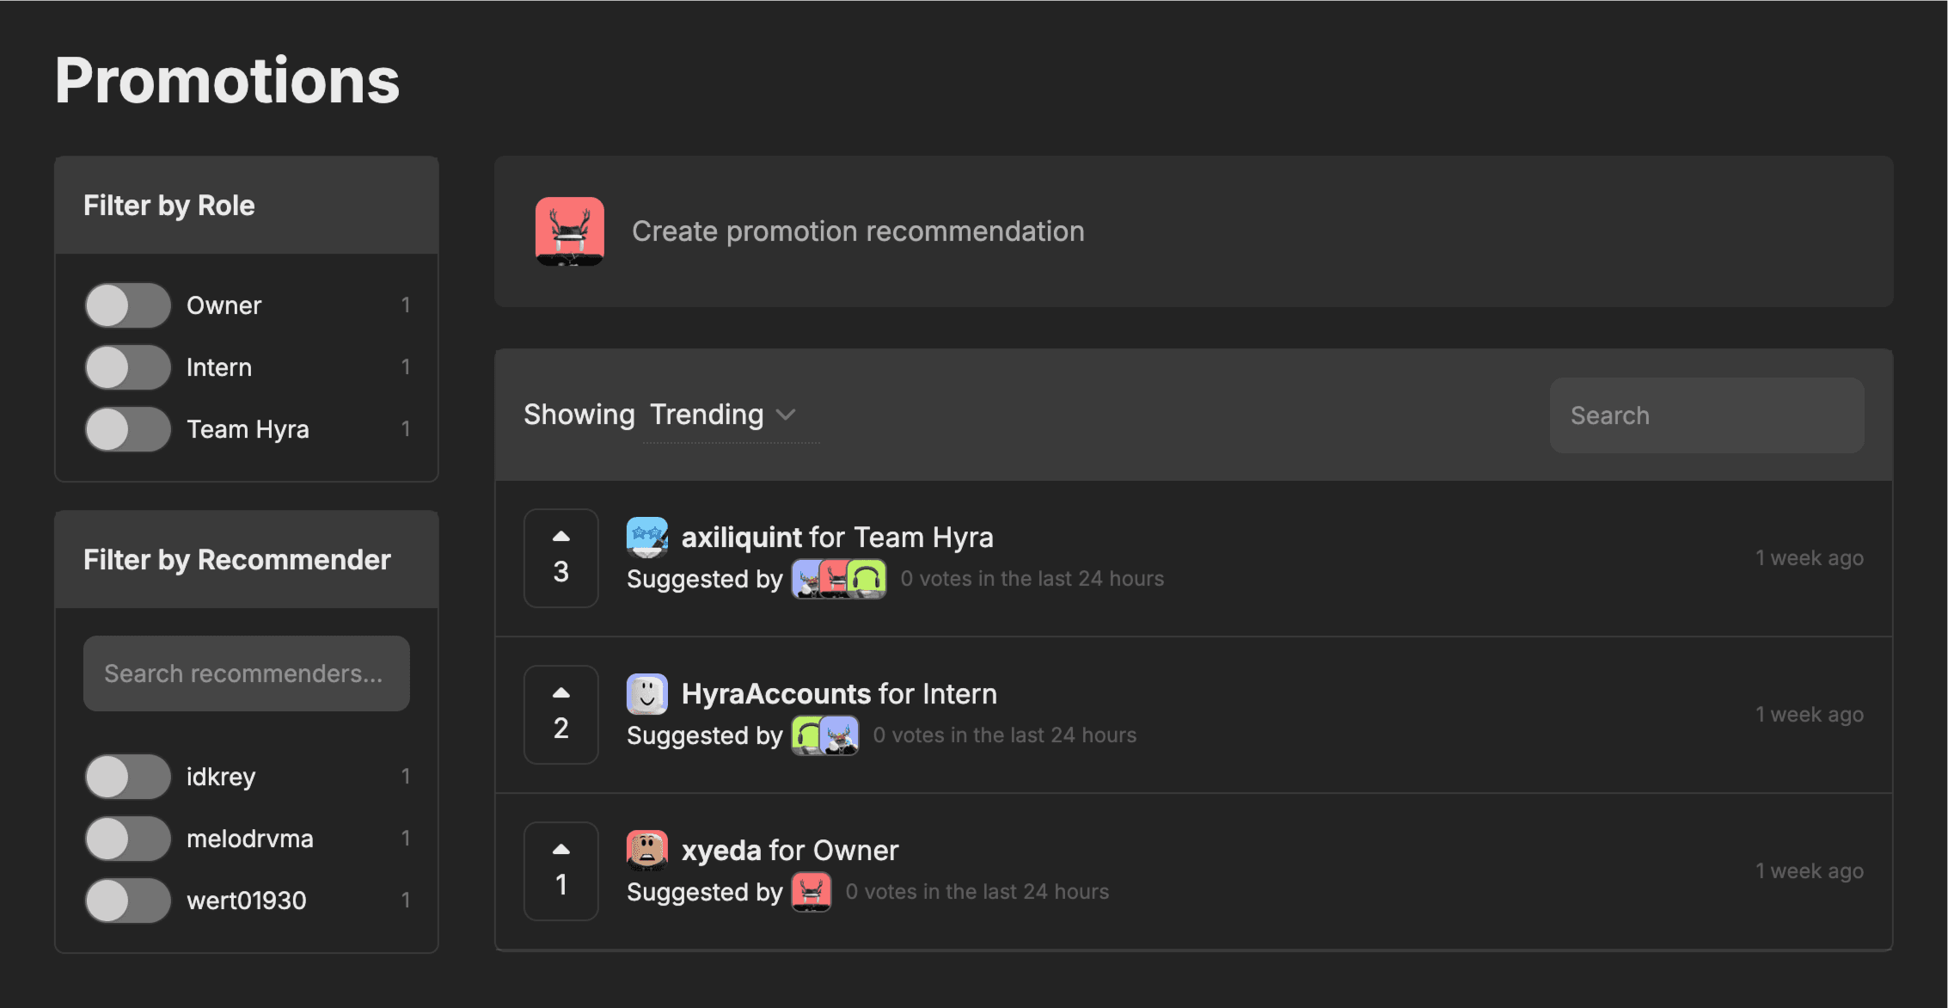Enable the melodrvma recommender filter
The image size is (1948, 1008).
(x=128, y=839)
